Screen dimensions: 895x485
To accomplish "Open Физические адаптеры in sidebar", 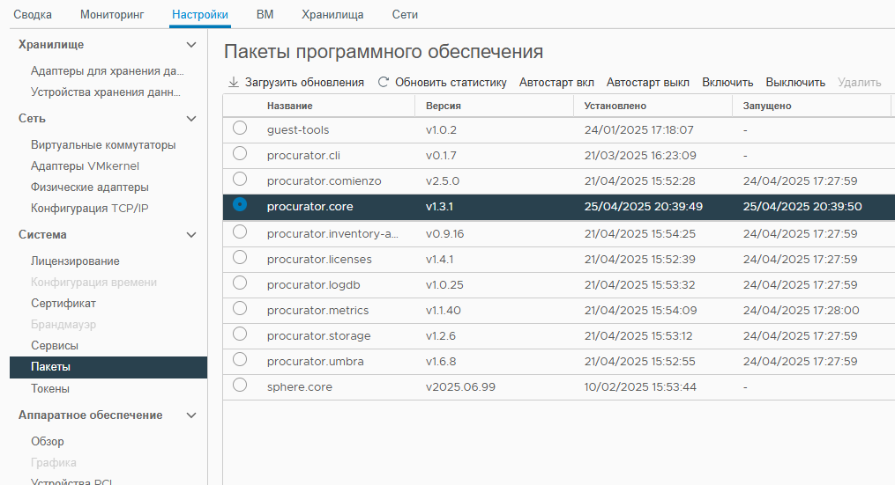I will (x=90, y=187).
